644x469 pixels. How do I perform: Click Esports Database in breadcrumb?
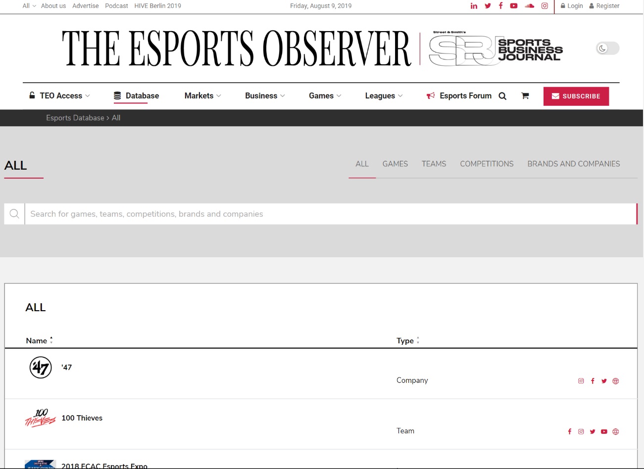(x=75, y=118)
